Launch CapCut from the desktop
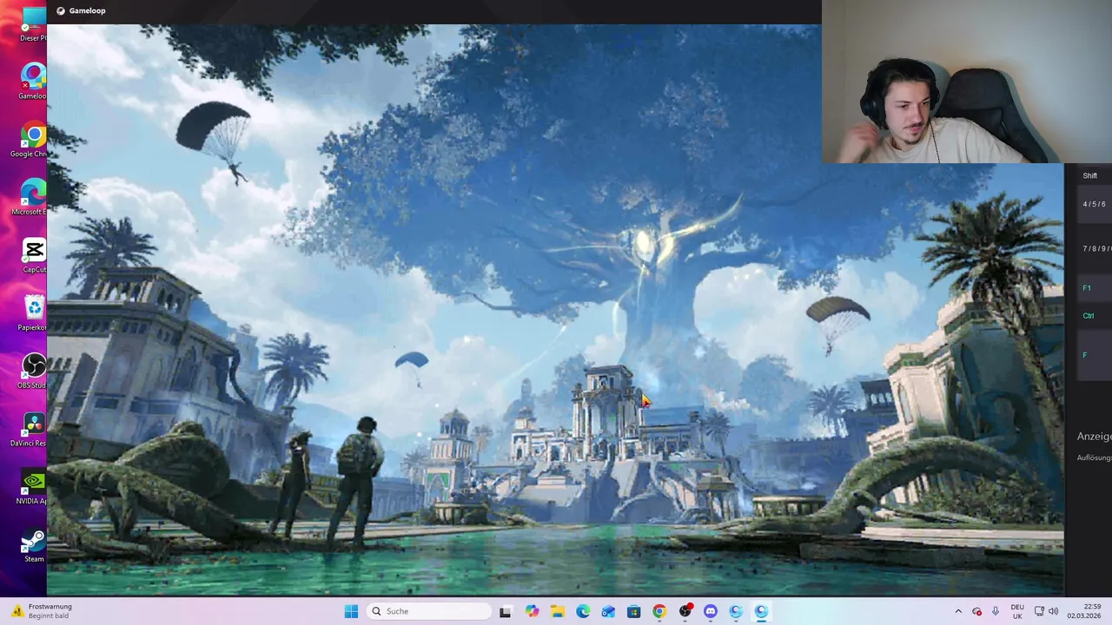The width and height of the screenshot is (1112, 625). tap(34, 256)
